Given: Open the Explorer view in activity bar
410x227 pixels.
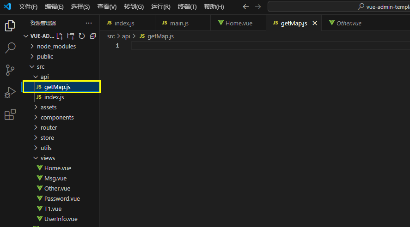Looking at the screenshot, I should [x=10, y=26].
